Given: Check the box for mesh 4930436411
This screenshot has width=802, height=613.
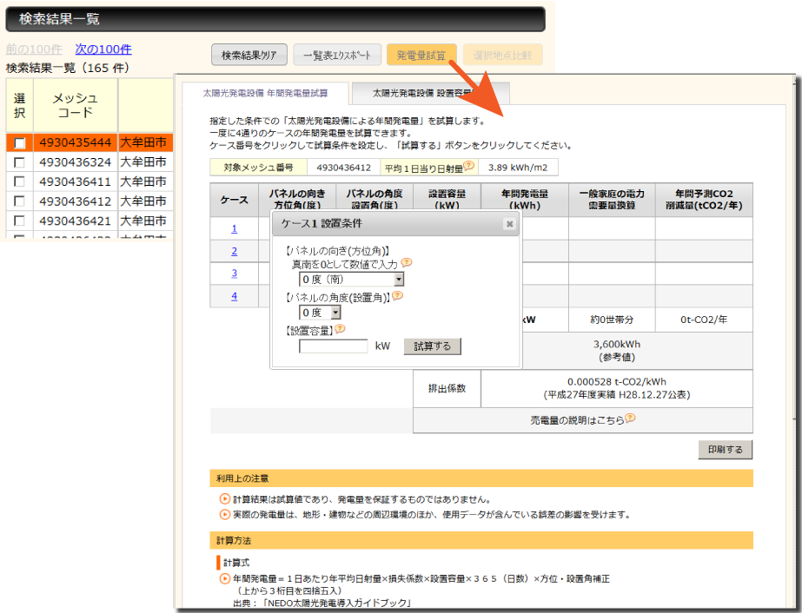Looking at the screenshot, I should coord(19,181).
